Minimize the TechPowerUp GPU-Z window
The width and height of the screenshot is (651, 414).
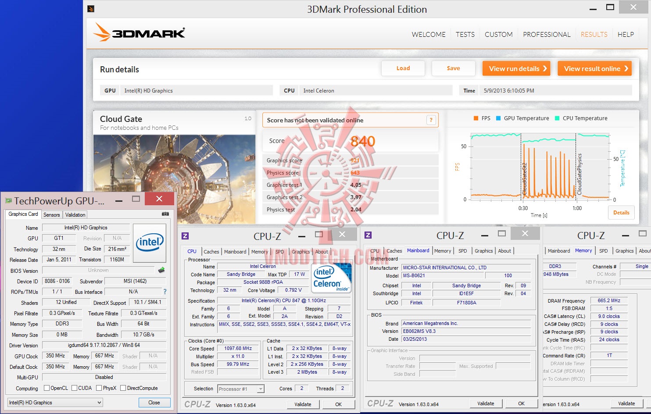point(119,200)
